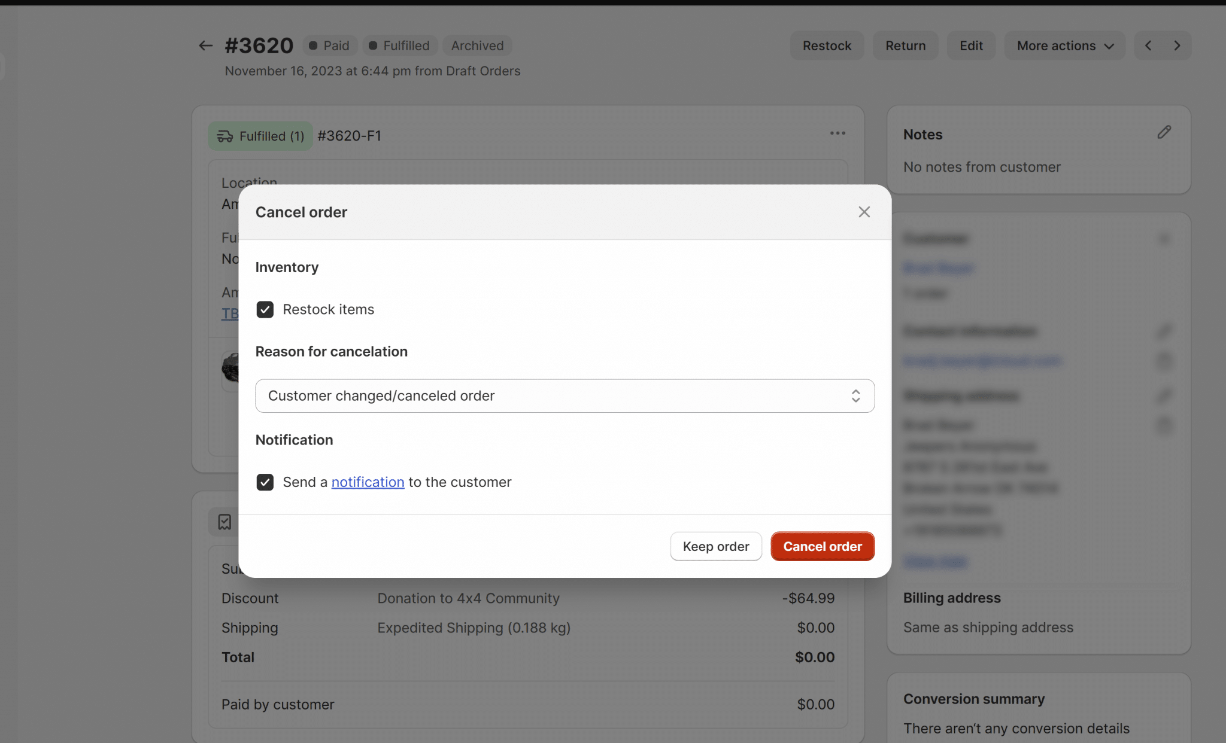
Task: Click the 'No notes from customer' text
Action: click(x=982, y=167)
